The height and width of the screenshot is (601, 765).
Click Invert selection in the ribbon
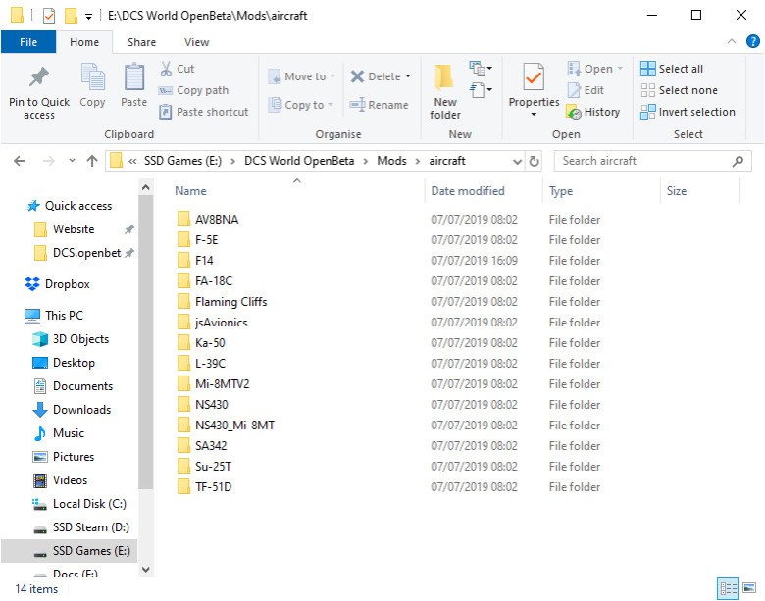pyautogui.click(x=688, y=112)
